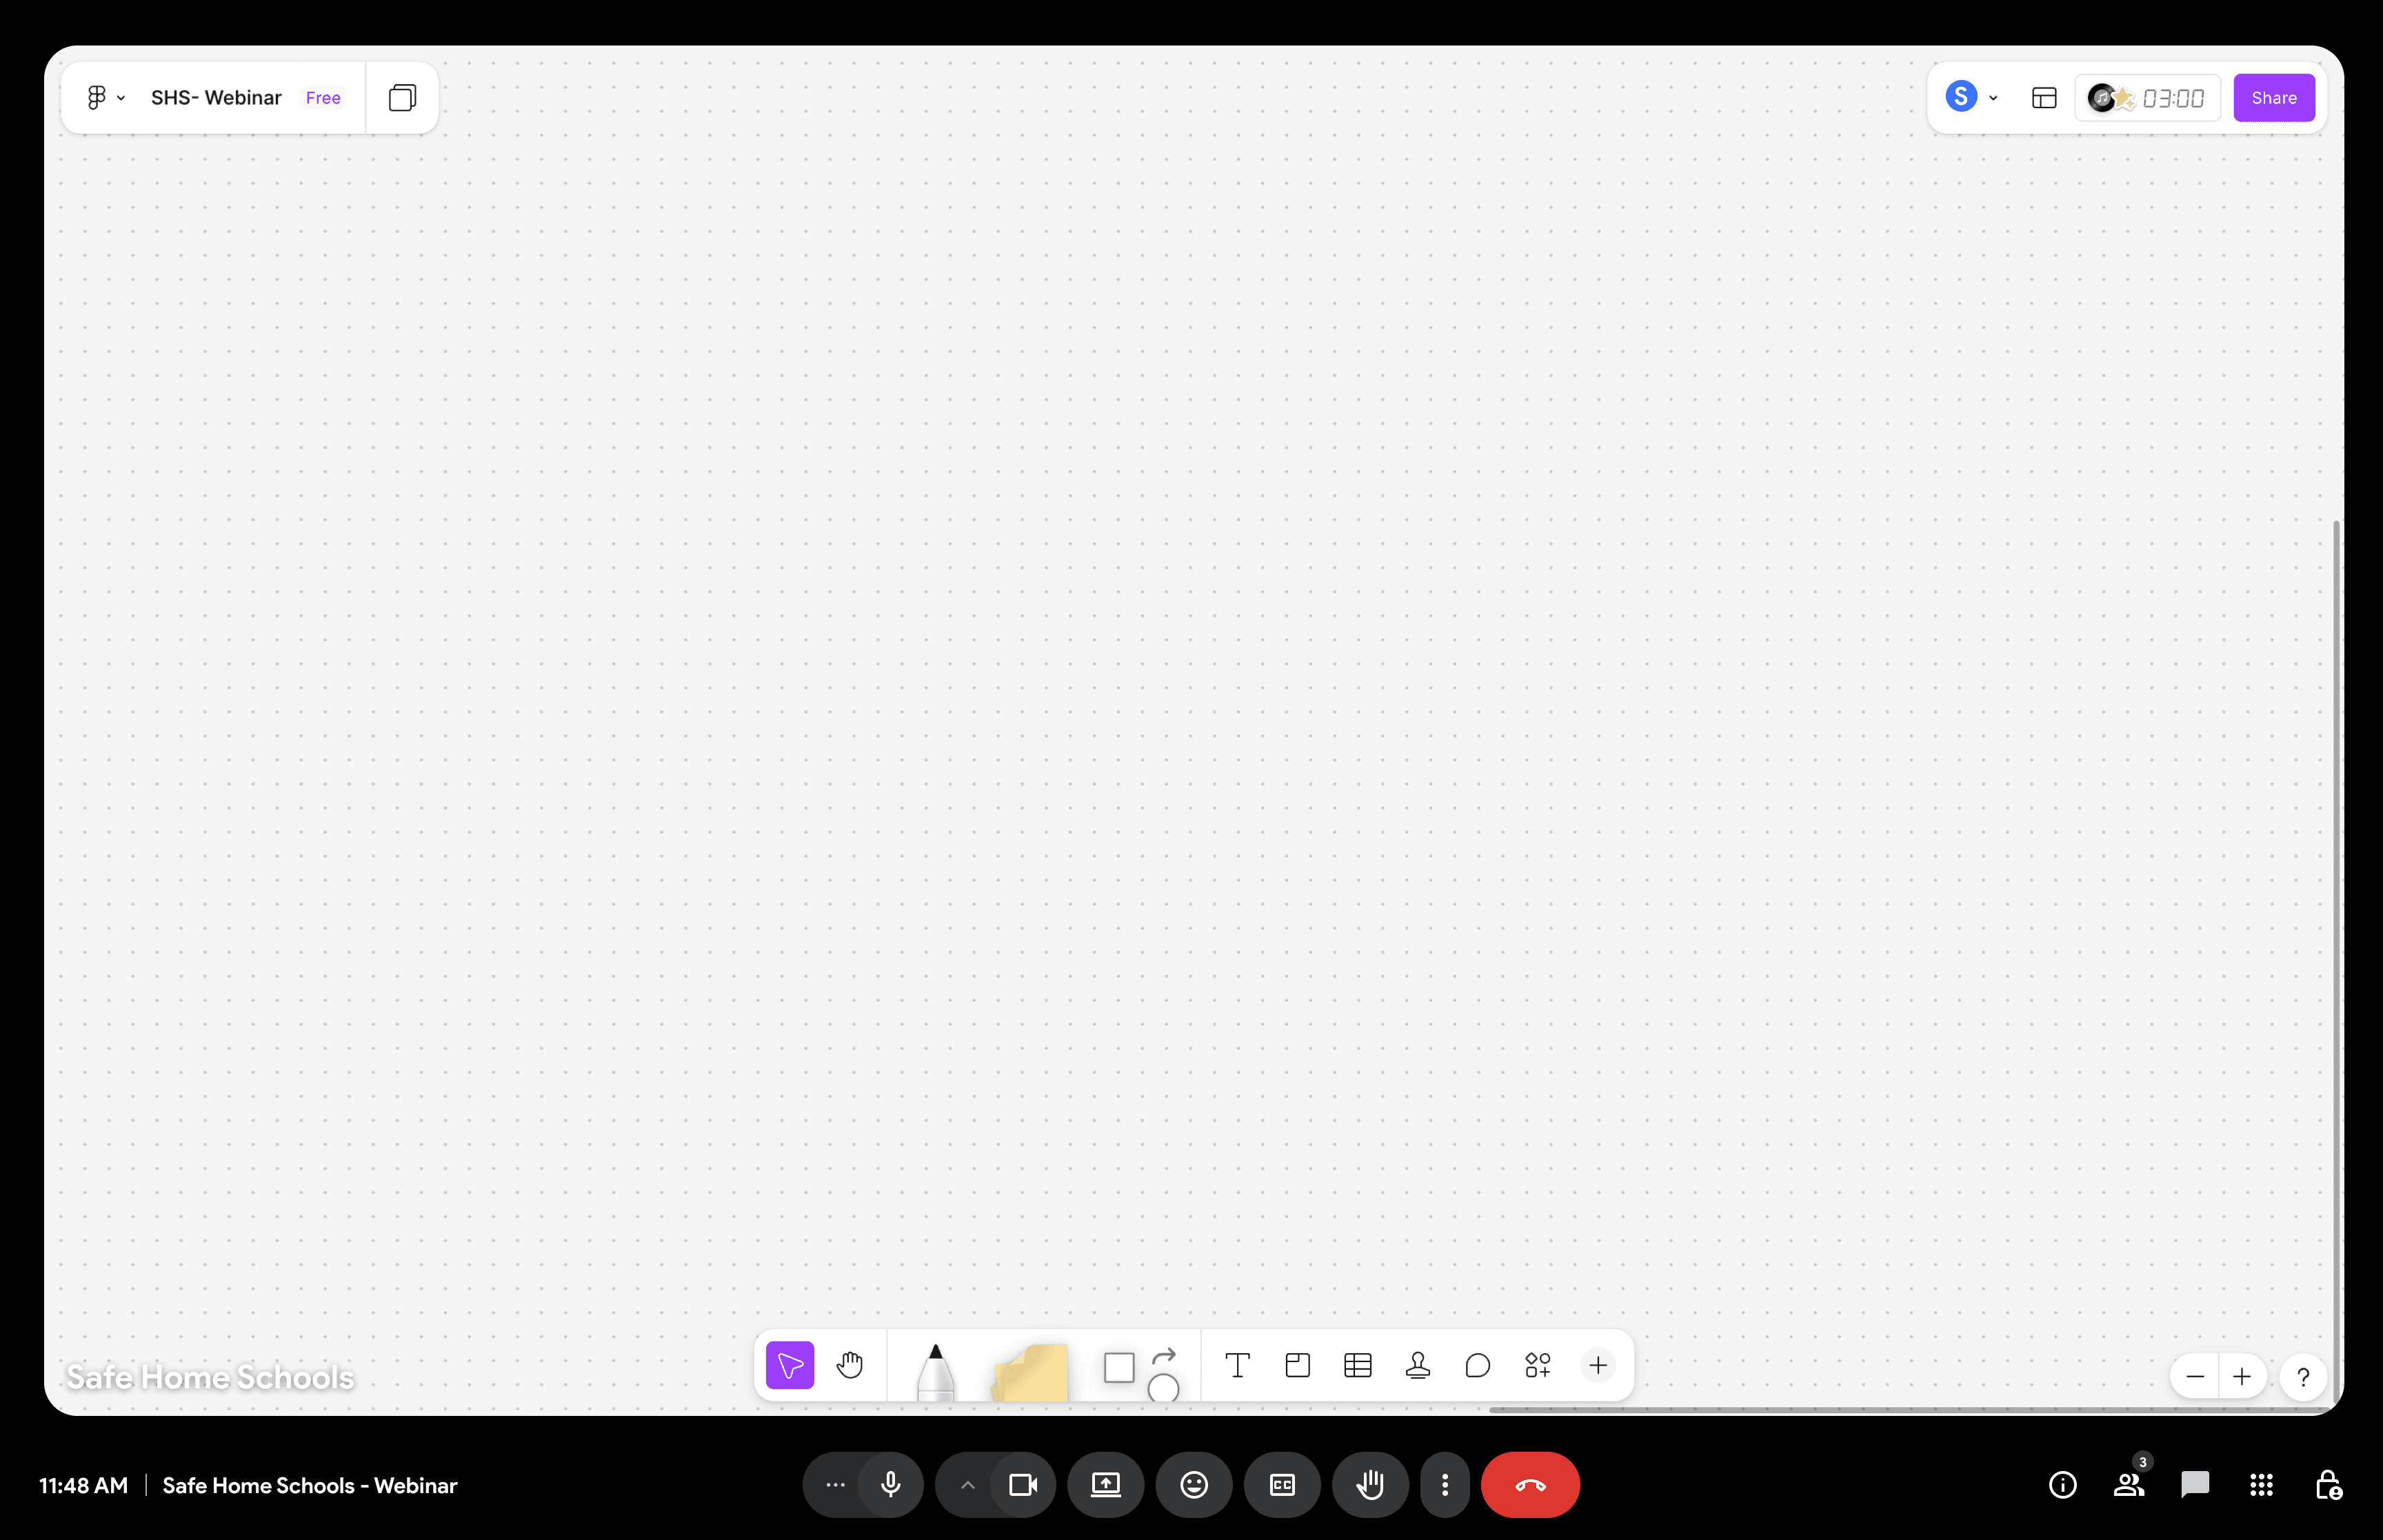Click the purple Share button
2383x1540 pixels.
[x=2273, y=97]
